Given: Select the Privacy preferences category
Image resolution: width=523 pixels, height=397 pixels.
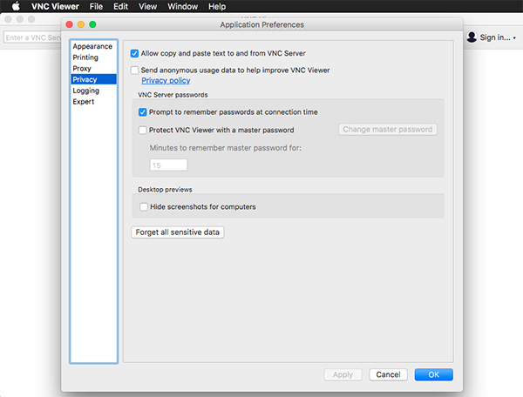Looking at the screenshot, I should click(x=93, y=79).
